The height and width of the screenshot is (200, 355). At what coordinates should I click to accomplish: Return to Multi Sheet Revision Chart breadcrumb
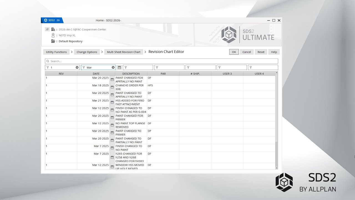click(x=124, y=52)
